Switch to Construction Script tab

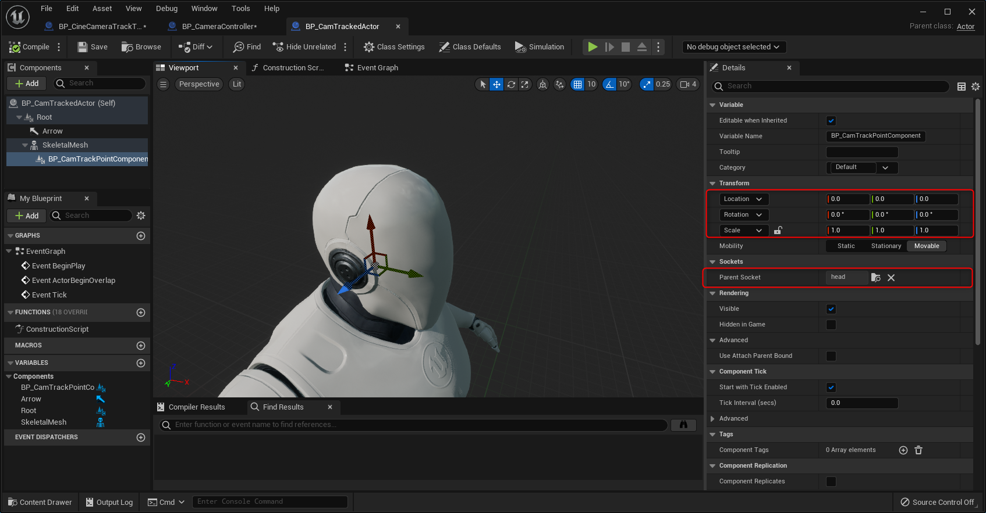pyautogui.click(x=288, y=68)
